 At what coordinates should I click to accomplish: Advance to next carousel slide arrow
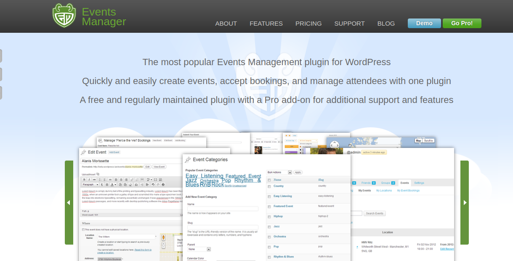tap(465, 203)
